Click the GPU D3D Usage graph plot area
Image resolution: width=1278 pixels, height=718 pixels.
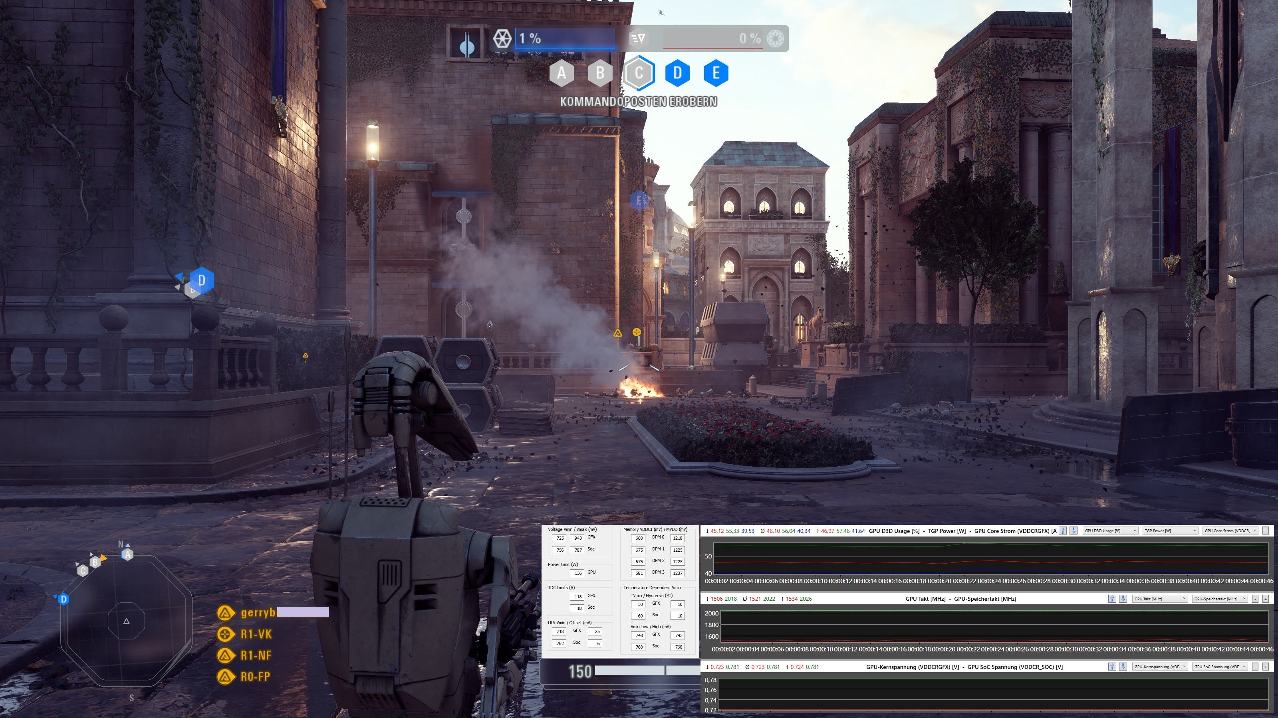[990, 558]
